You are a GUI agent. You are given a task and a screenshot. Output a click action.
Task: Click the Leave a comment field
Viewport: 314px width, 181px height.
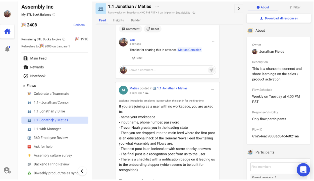pos(168,70)
